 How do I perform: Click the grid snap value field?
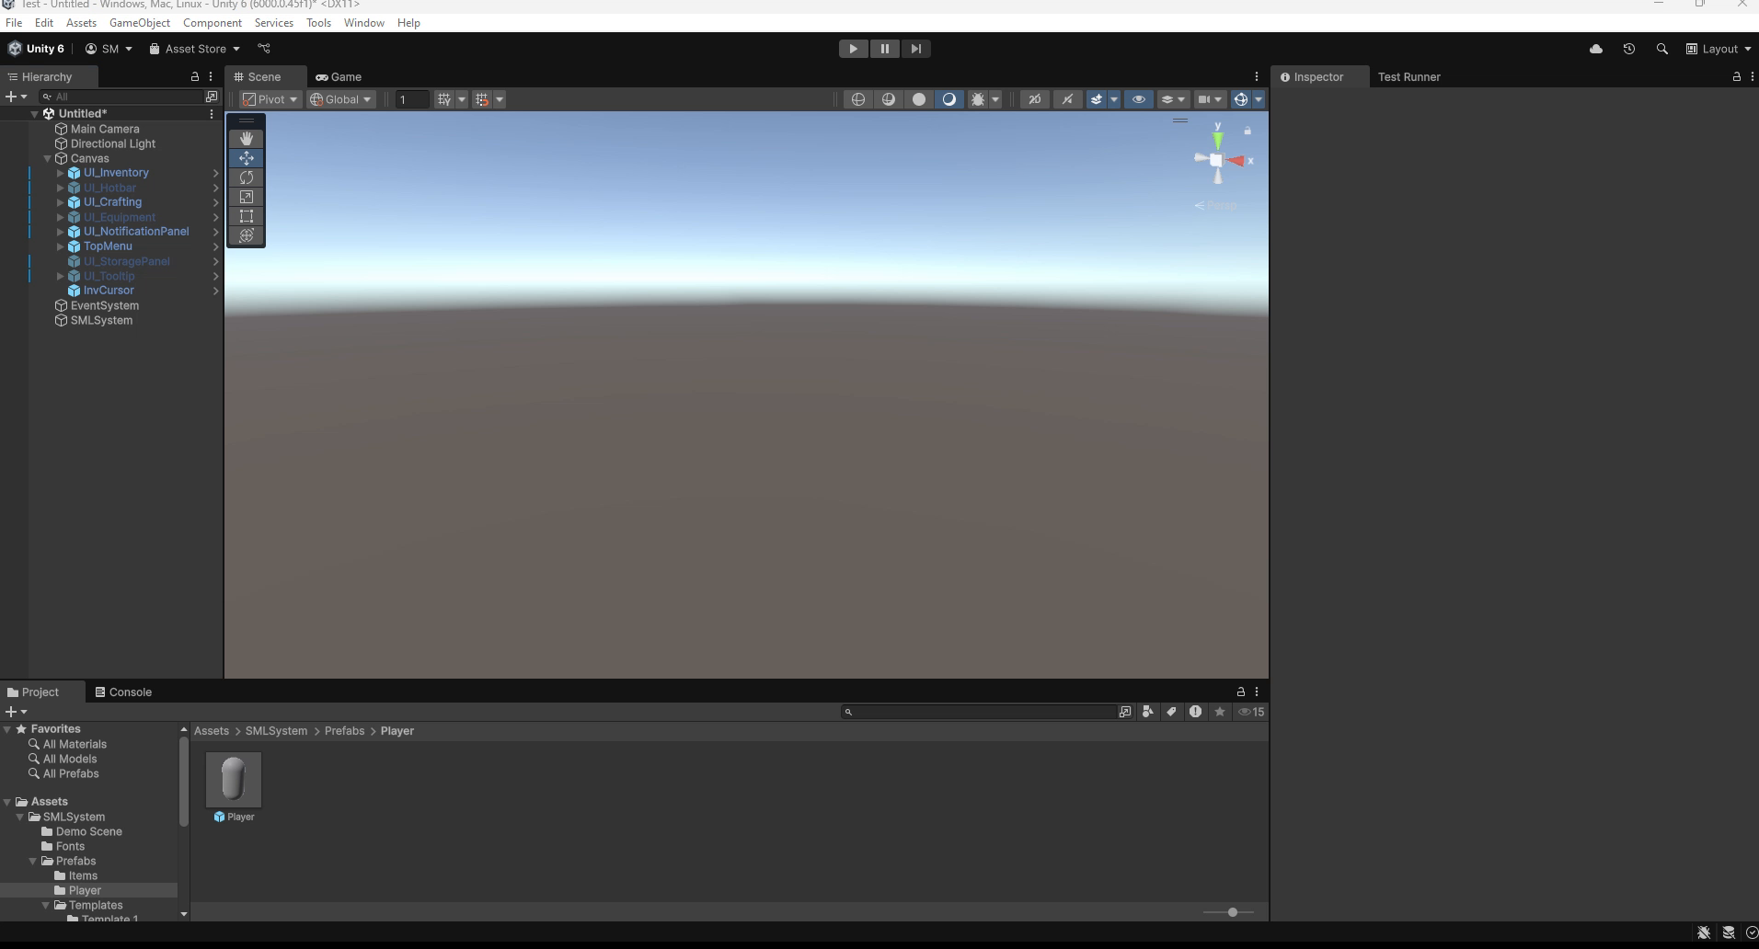(412, 99)
